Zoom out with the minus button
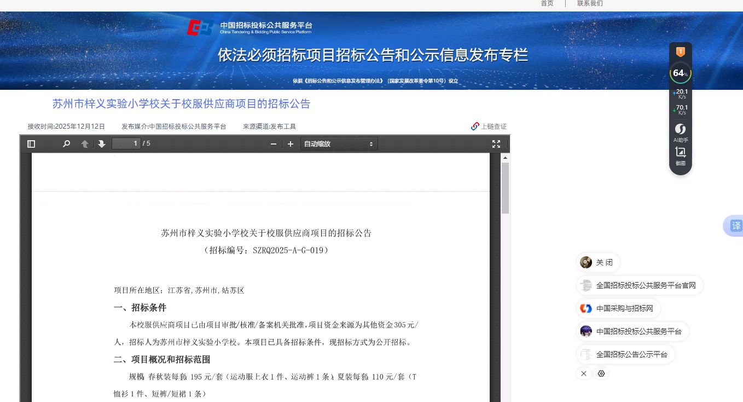 274,144
